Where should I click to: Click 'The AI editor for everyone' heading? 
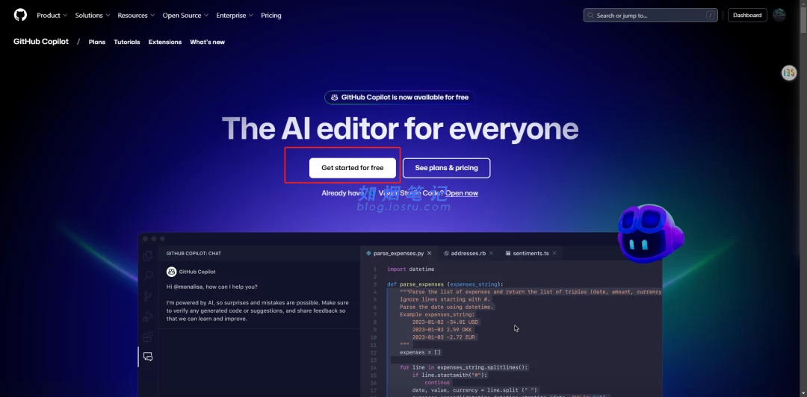[x=400, y=128]
